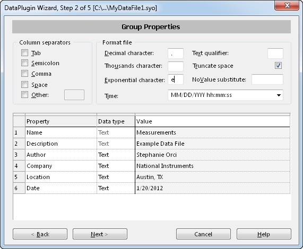Check the Space separator option
Screen dimensions: 303x249
click(x=24, y=84)
